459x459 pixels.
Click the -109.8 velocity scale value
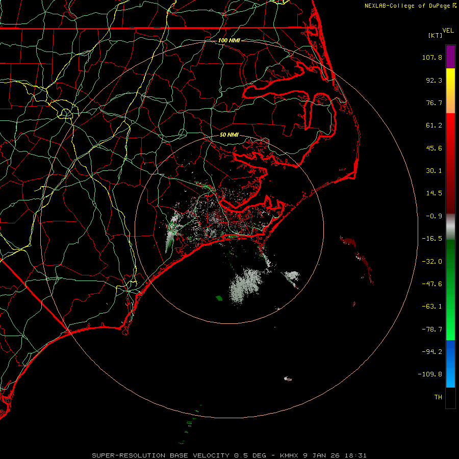[430, 374]
